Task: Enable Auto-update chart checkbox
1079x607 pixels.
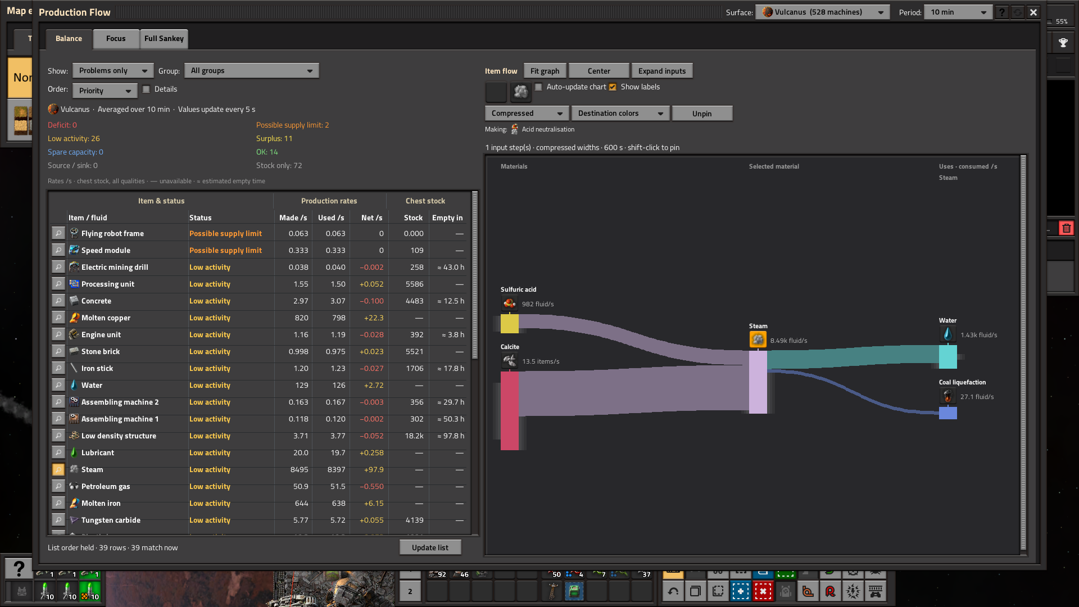Action: (538, 87)
